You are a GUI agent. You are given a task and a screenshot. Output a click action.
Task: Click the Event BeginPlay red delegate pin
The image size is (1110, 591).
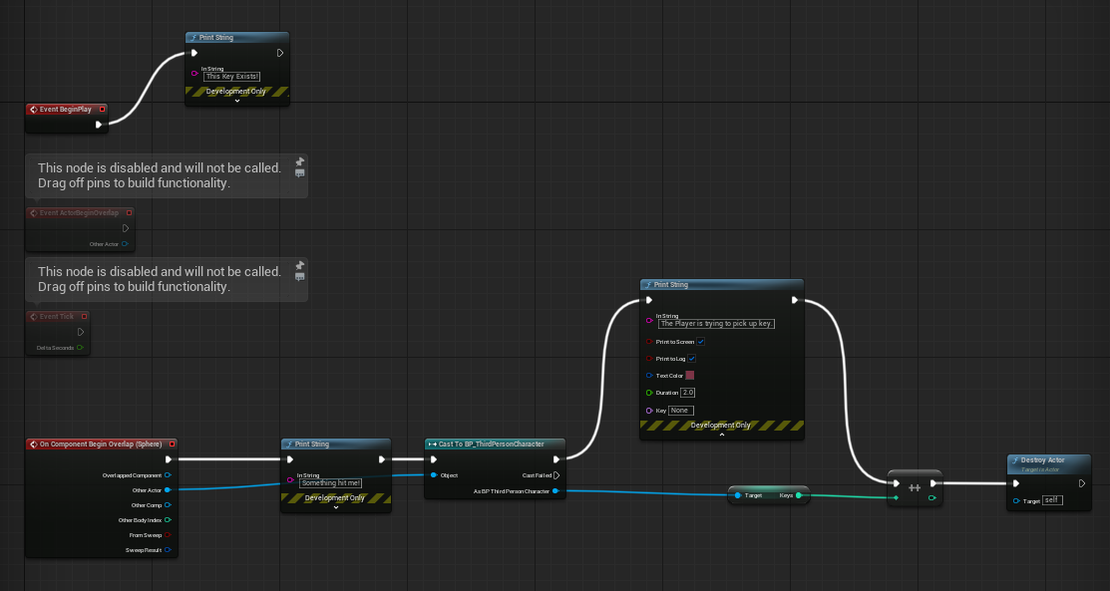pyautogui.click(x=103, y=109)
